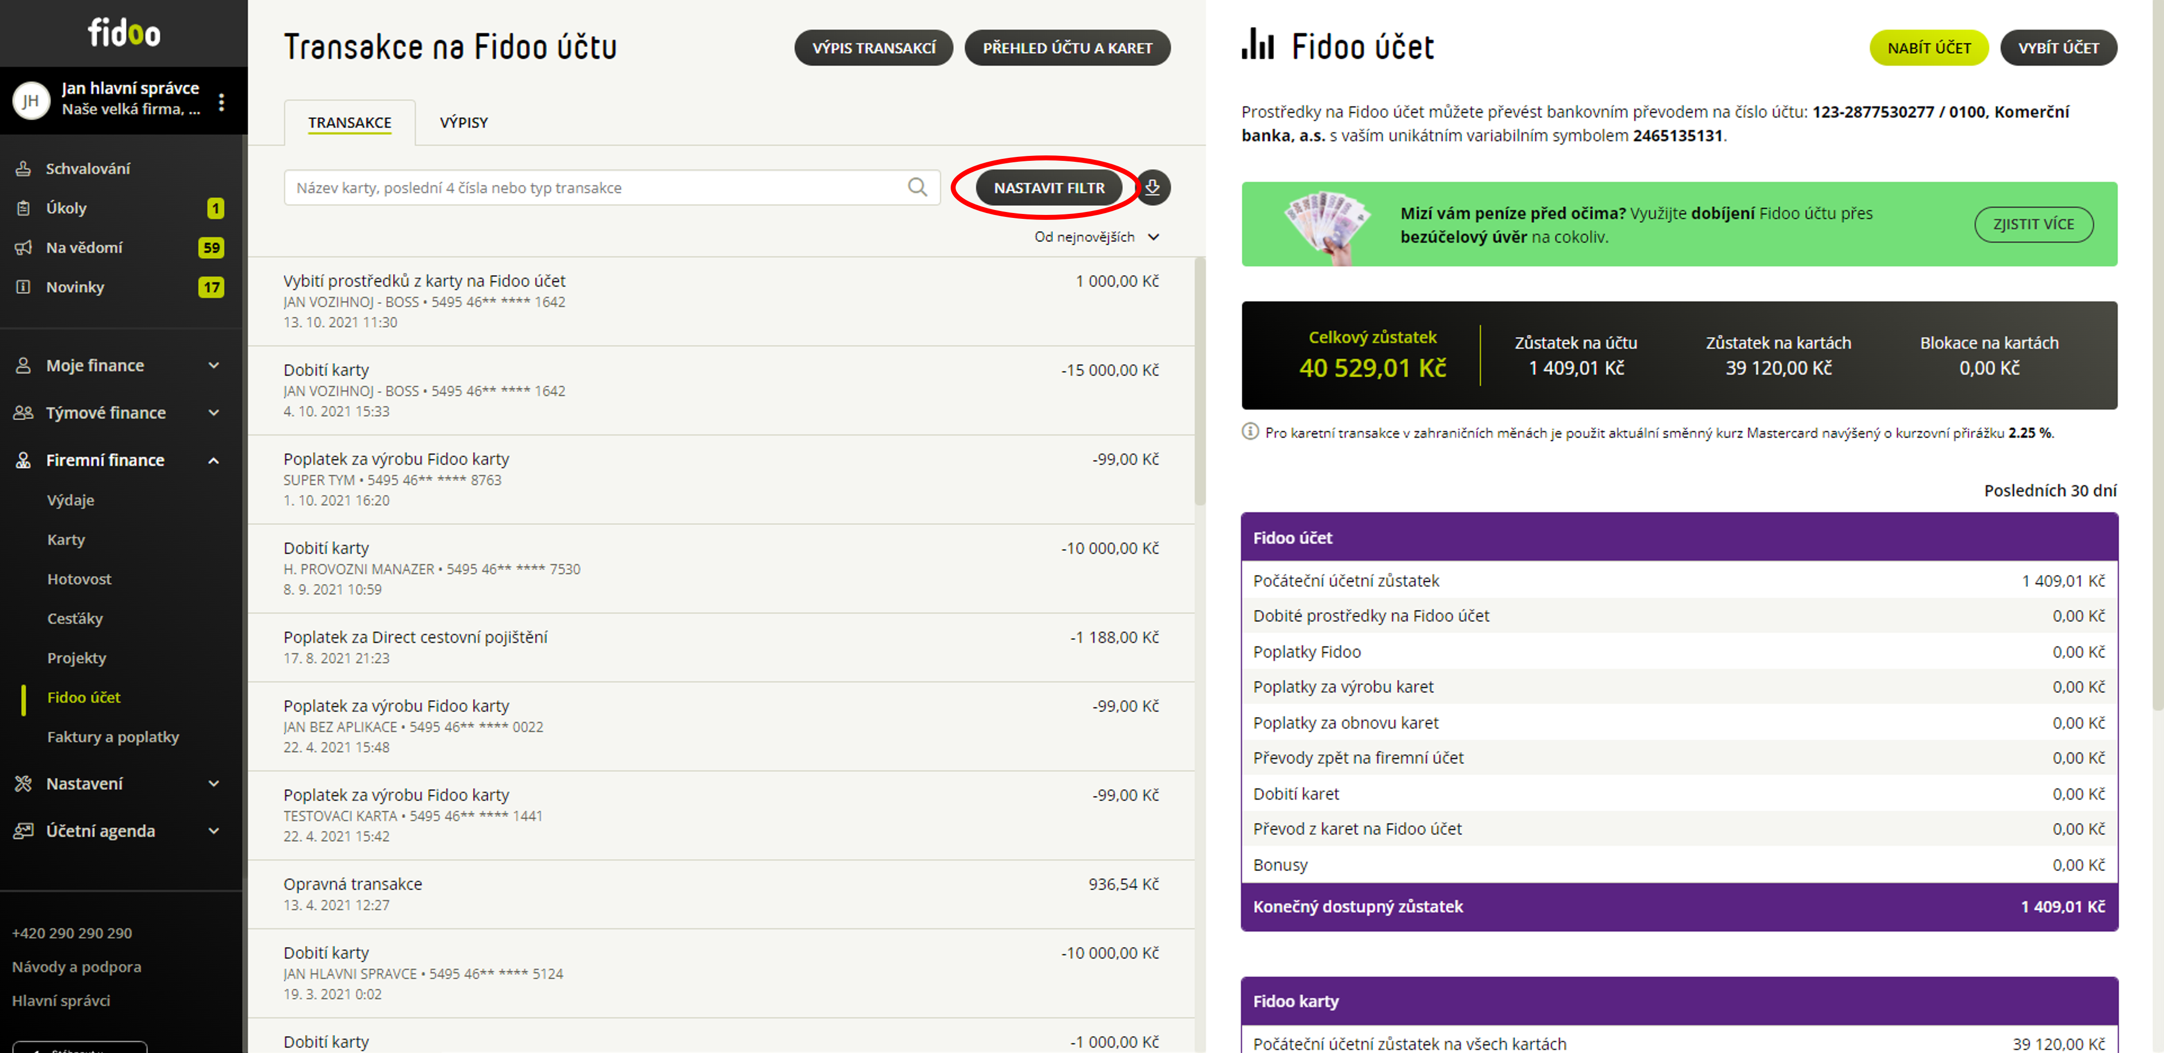This screenshot has width=2164, height=1053.
Task: Expand the Moje finance section
Action: [213, 365]
